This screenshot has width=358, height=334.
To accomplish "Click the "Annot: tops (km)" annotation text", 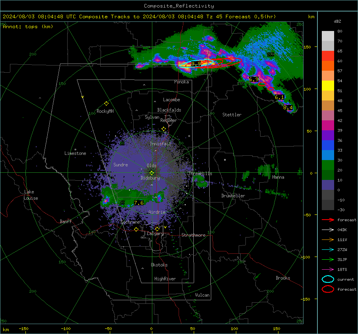I will (x=28, y=27).
